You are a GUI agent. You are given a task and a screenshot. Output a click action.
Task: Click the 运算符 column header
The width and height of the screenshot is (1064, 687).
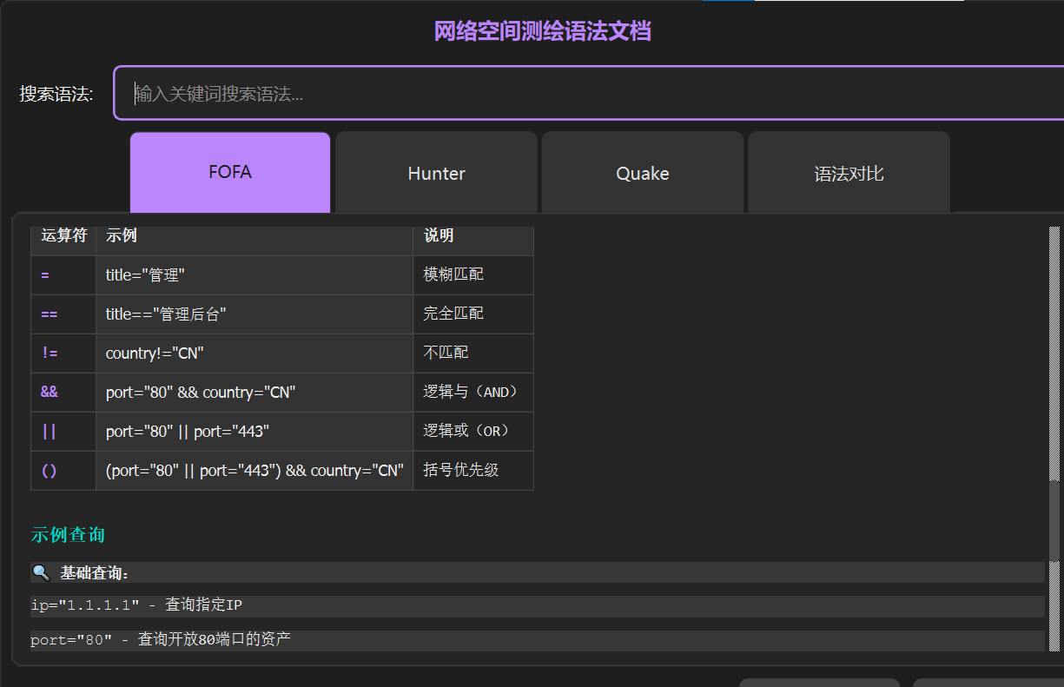click(x=63, y=235)
